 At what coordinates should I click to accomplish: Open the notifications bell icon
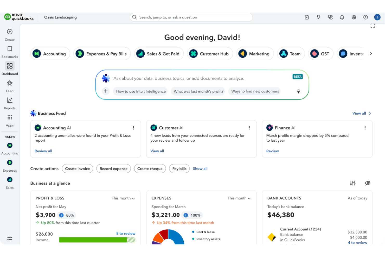pyautogui.click(x=342, y=17)
